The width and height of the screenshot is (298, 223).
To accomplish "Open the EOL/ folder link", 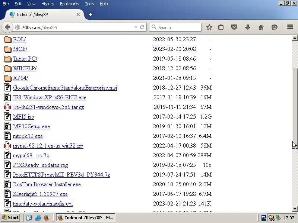I will pos(19,39).
